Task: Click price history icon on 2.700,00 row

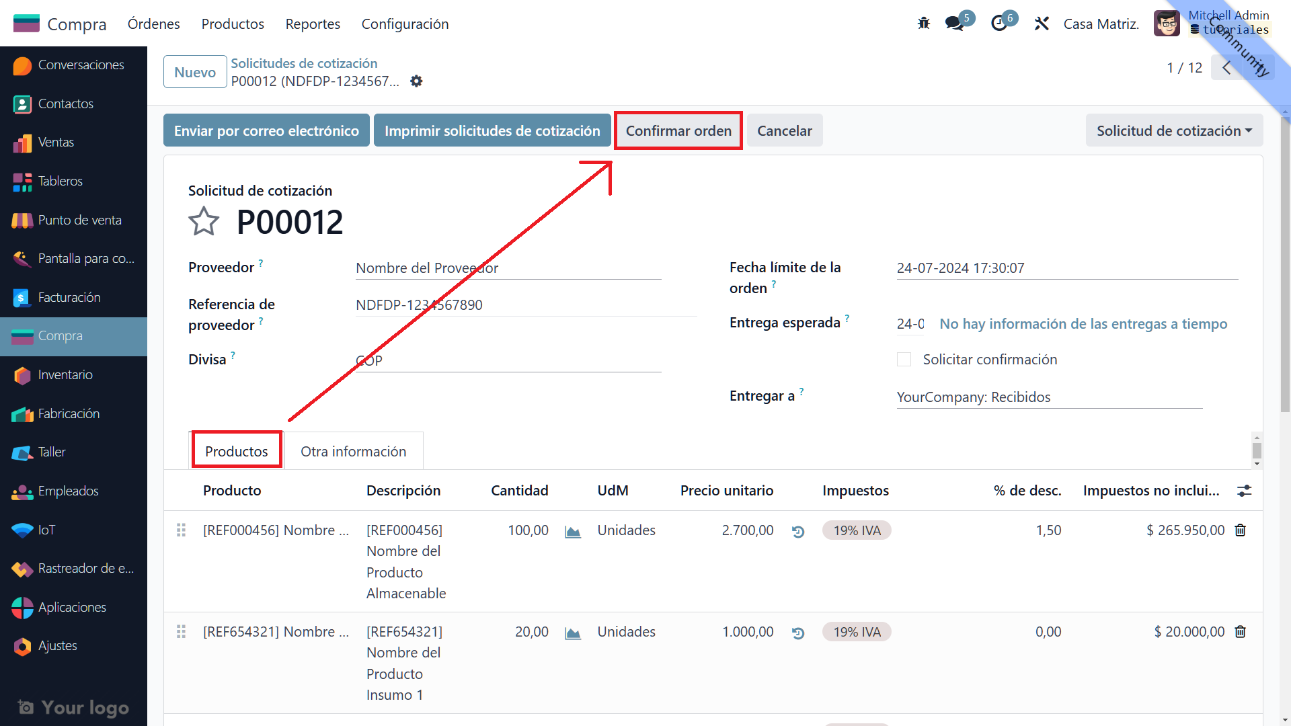Action: coord(798,531)
